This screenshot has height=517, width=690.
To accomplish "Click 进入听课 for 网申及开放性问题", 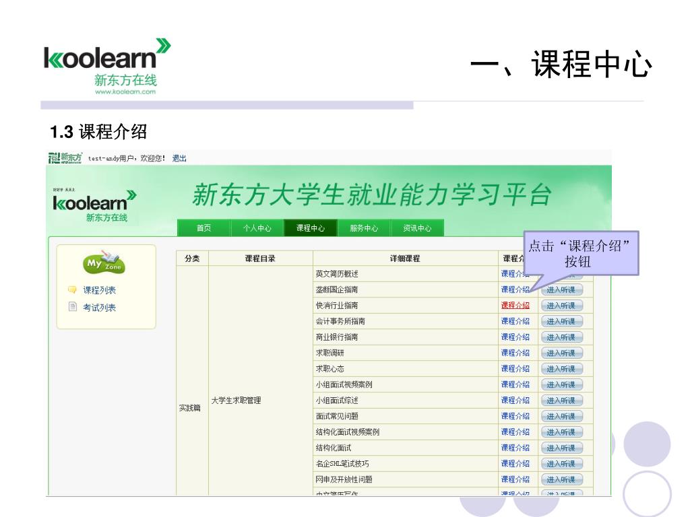I will point(561,479).
